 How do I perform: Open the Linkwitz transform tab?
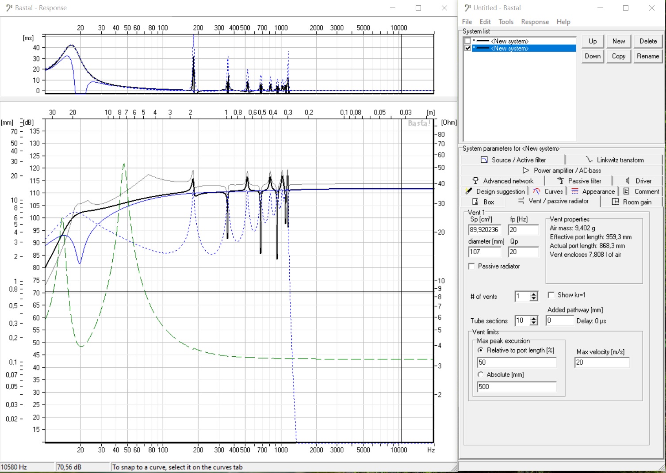point(614,160)
